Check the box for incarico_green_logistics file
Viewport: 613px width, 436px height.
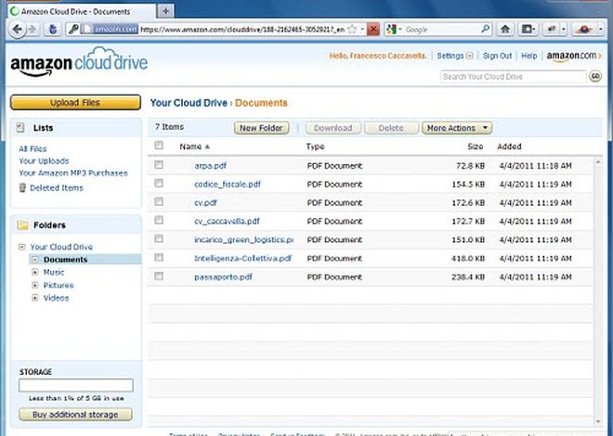click(x=159, y=239)
